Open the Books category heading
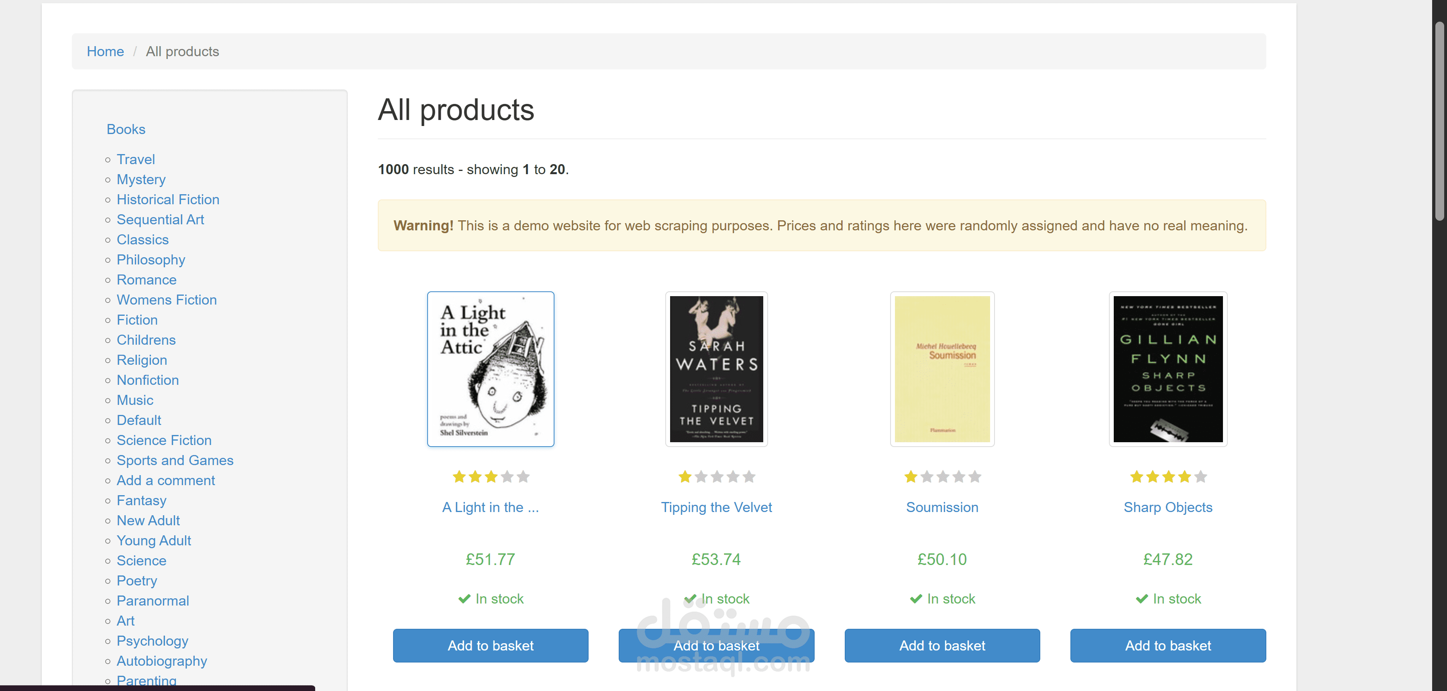Viewport: 1447px width, 691px height. tap(126, 129)
